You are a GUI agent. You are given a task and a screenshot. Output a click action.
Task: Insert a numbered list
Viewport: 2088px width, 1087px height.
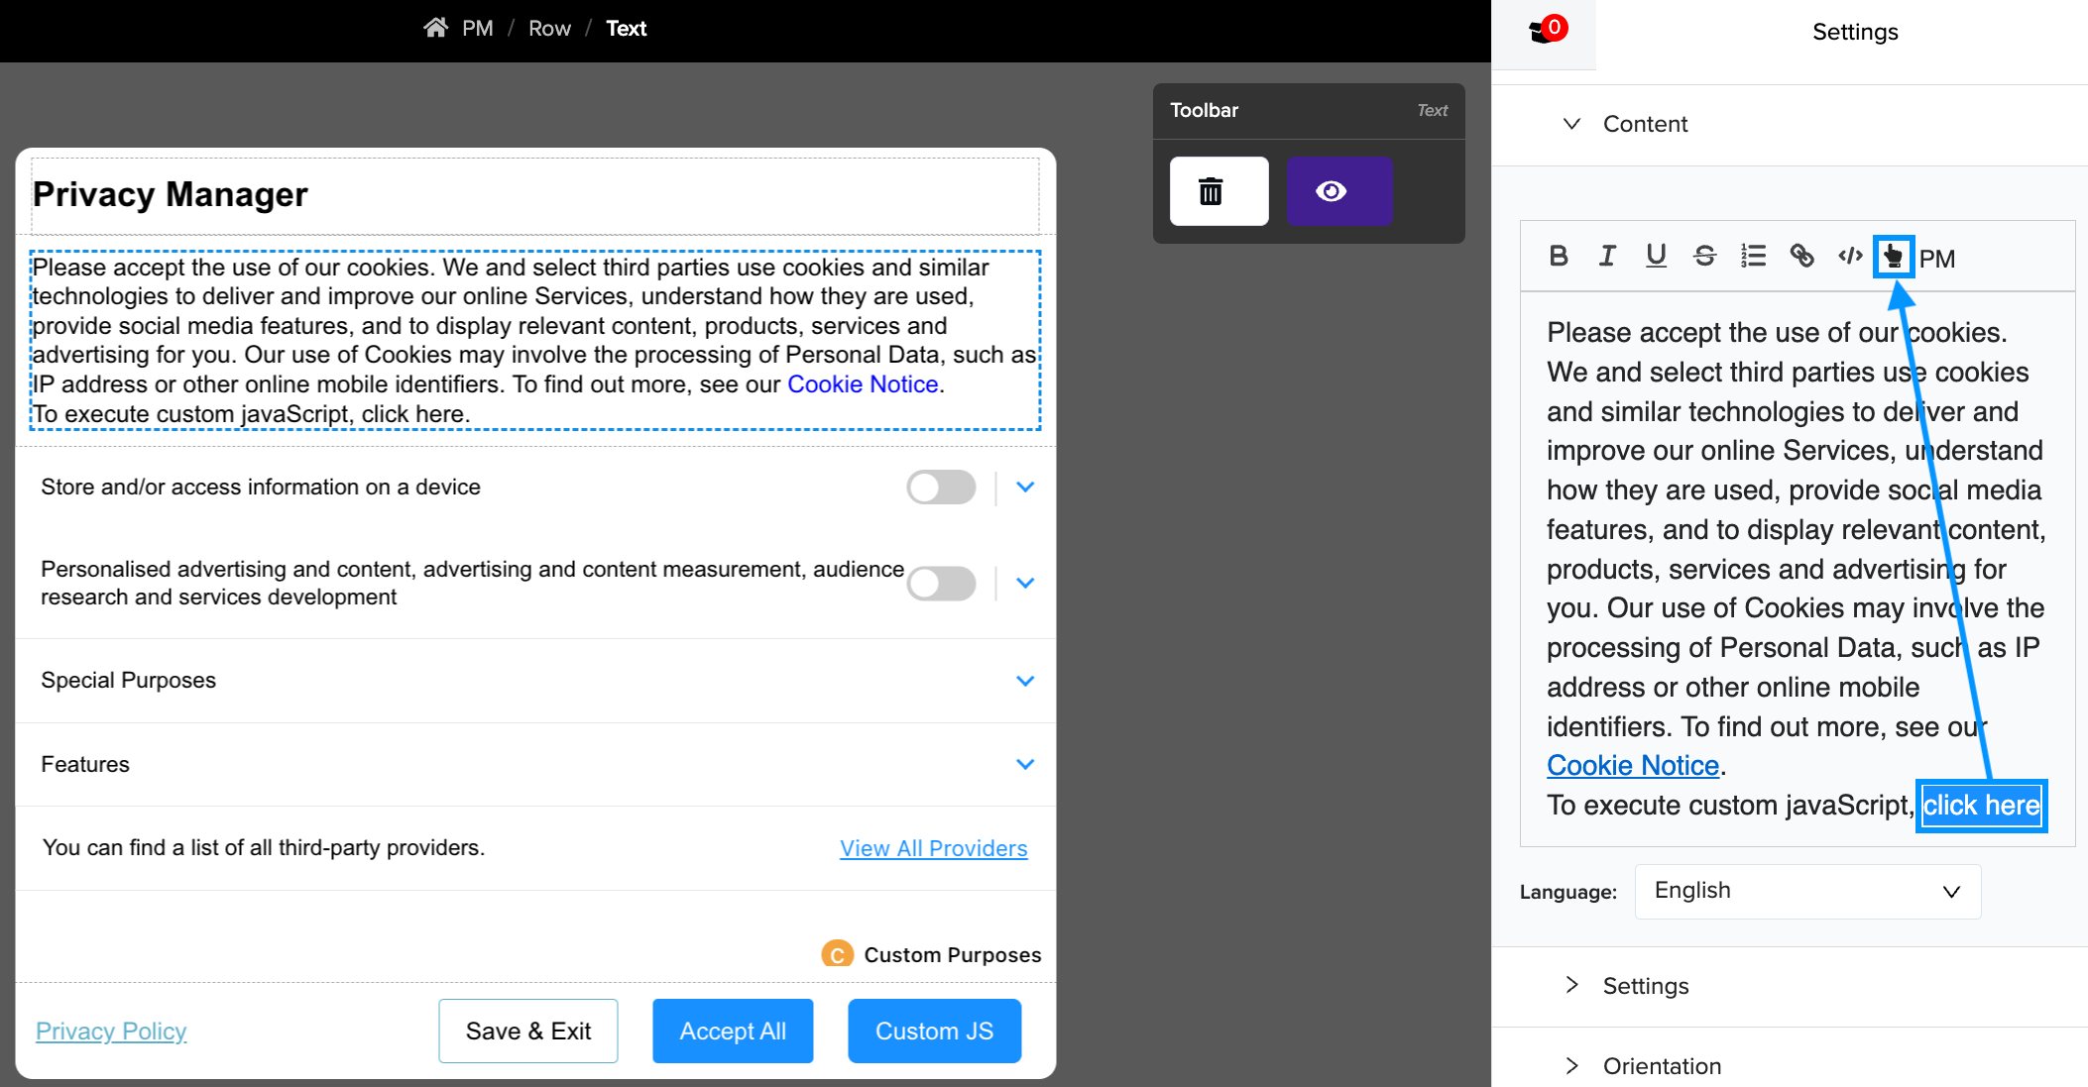(x=1753, y=257)
